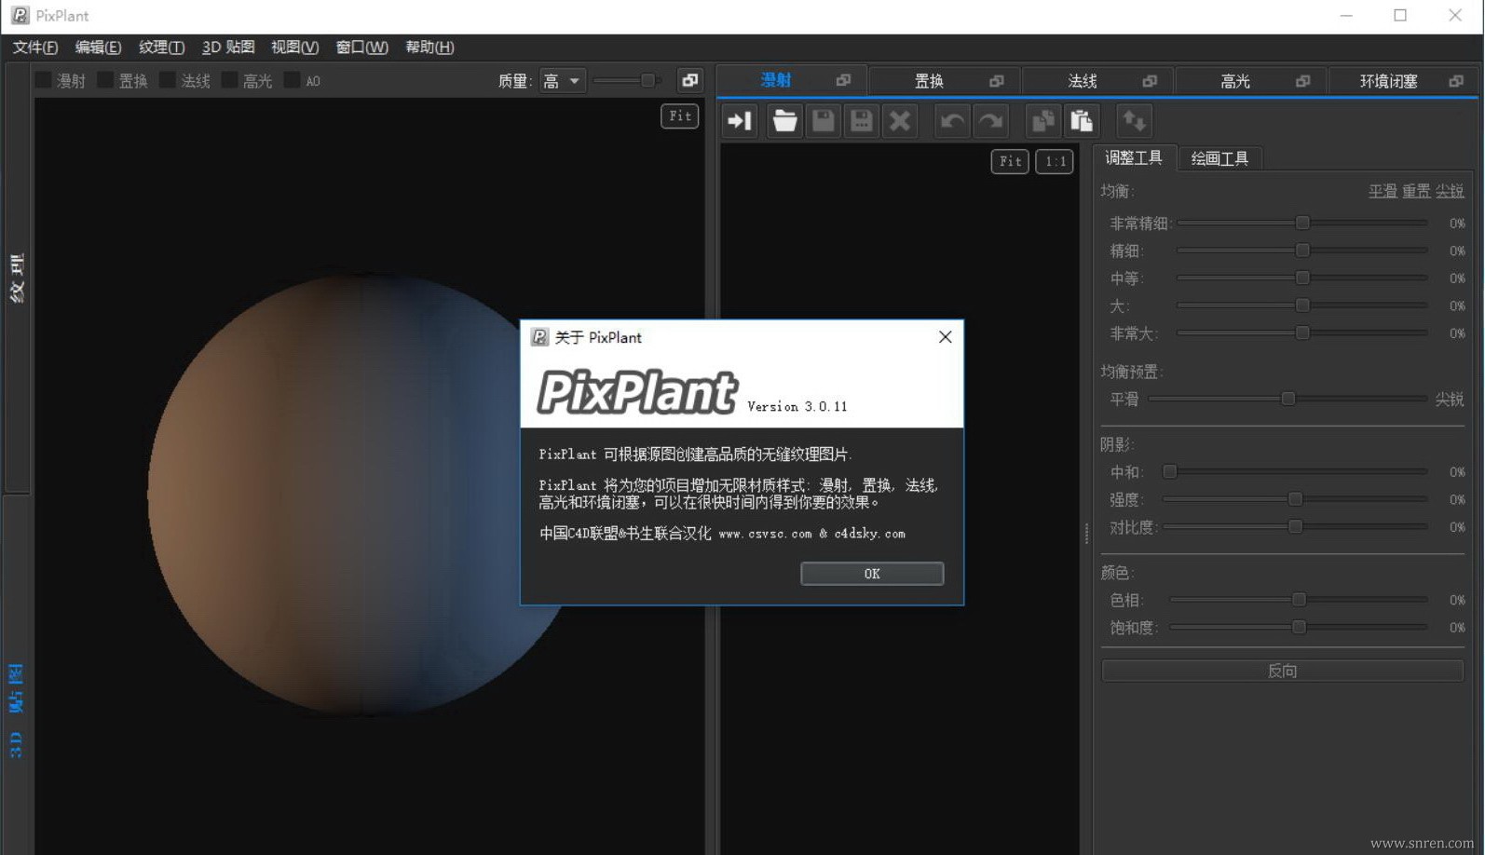Detach the 3D preview panel with pop-out icon
This screenshot has height=855, width=1485.
[x=689, y=80]
